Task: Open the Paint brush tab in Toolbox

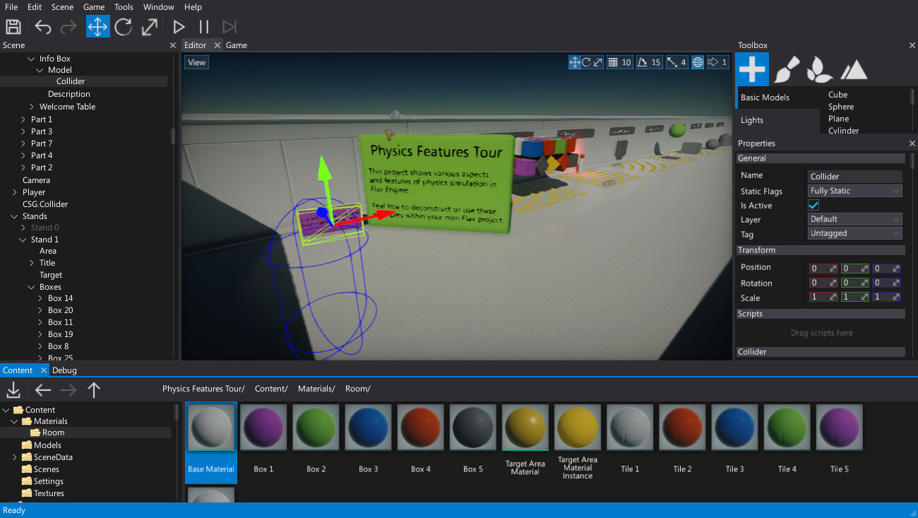Action: pyautogui.click(x=786, y=69)
